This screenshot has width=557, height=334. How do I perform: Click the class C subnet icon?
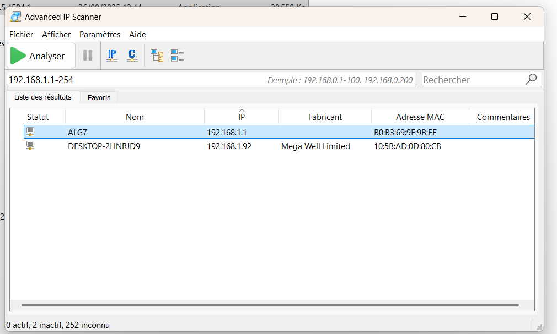pos(132,56)
